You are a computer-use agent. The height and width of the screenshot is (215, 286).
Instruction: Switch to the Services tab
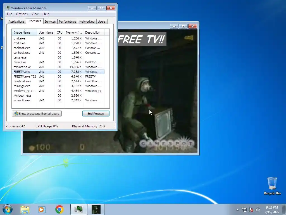(50, 21)
